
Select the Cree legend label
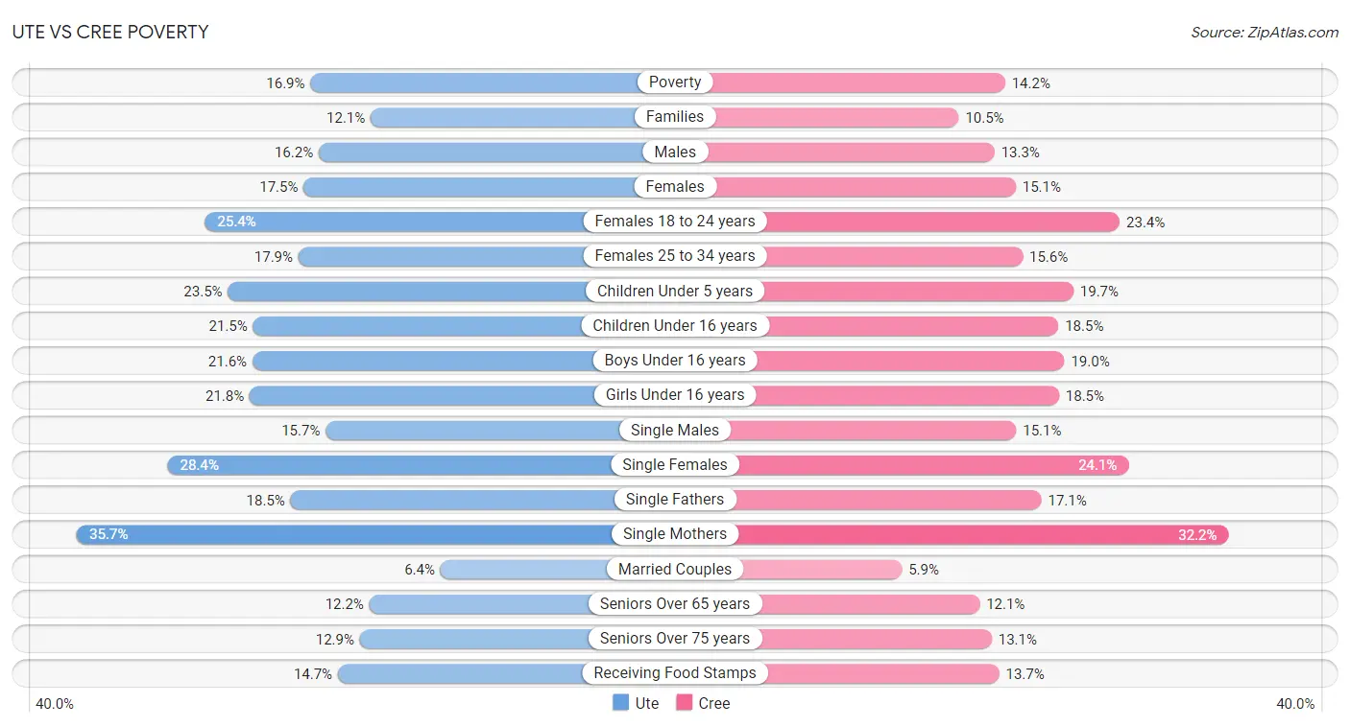(714, 703)
